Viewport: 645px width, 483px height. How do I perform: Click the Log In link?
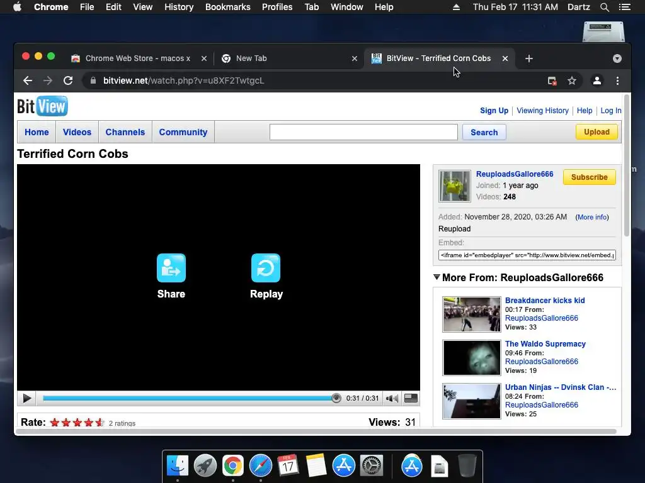(x=611, y=111)
